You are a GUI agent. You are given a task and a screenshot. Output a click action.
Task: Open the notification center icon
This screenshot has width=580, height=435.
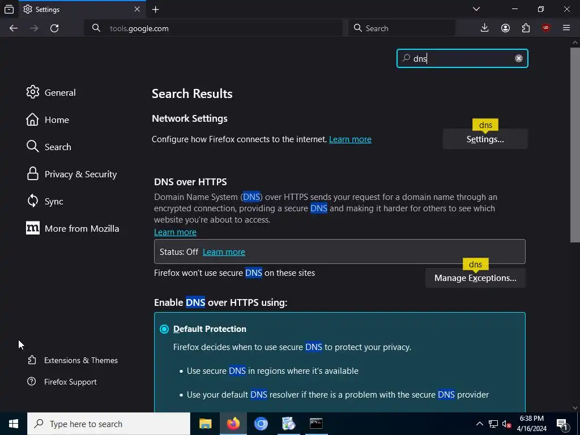(x=562, y=424)
